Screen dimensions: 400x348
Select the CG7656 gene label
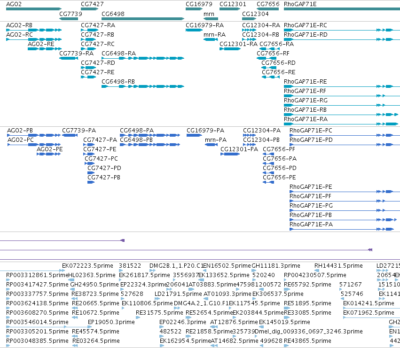click(268, 4)
